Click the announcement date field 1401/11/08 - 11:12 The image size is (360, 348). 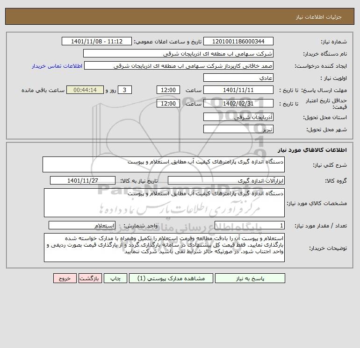pyautogui.click(x=97, y=41)
